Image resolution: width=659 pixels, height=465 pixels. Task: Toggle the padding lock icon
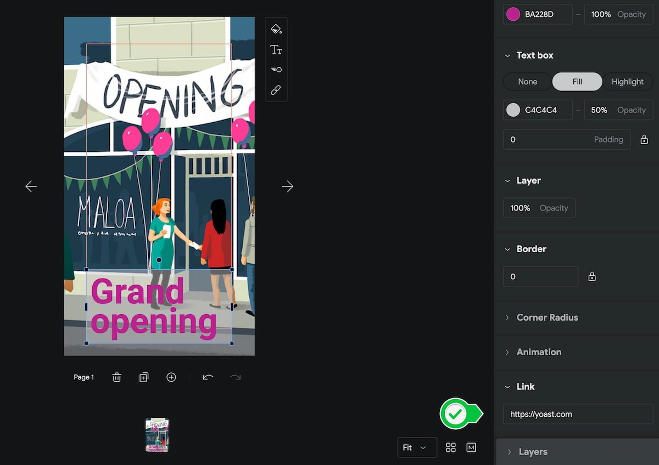click(x=644, y=140)
